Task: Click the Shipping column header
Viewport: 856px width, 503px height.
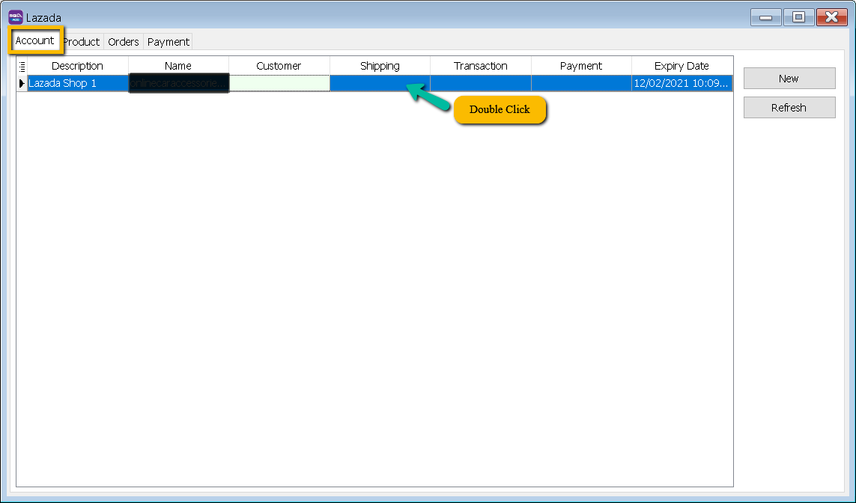Action: coord(380,66)
